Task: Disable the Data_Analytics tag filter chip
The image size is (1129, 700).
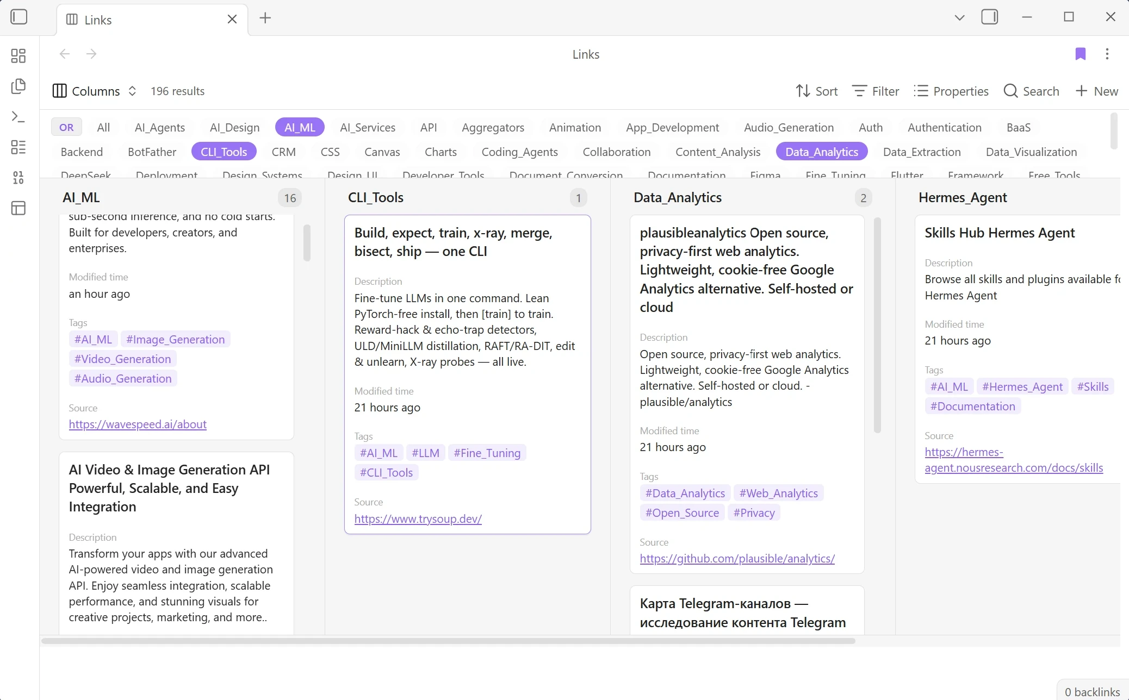Action: 822,152
